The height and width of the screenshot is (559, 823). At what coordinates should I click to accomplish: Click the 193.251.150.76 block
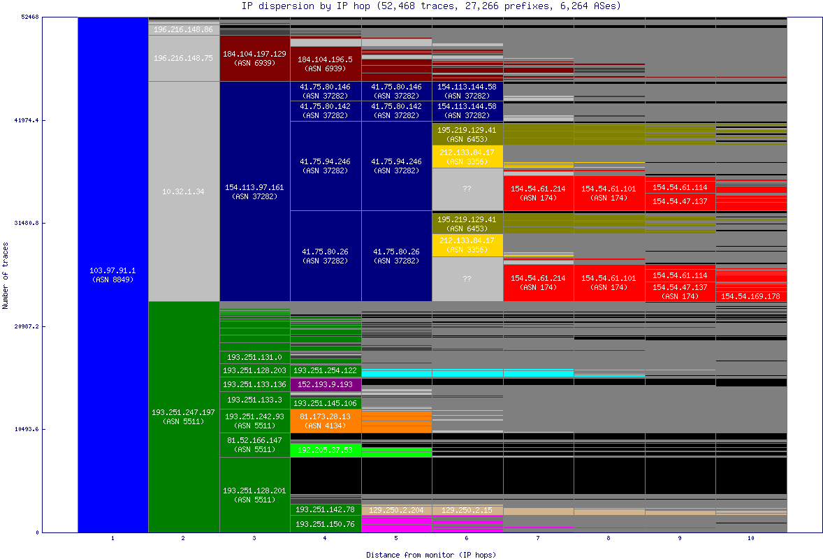[x=325, y=524]
